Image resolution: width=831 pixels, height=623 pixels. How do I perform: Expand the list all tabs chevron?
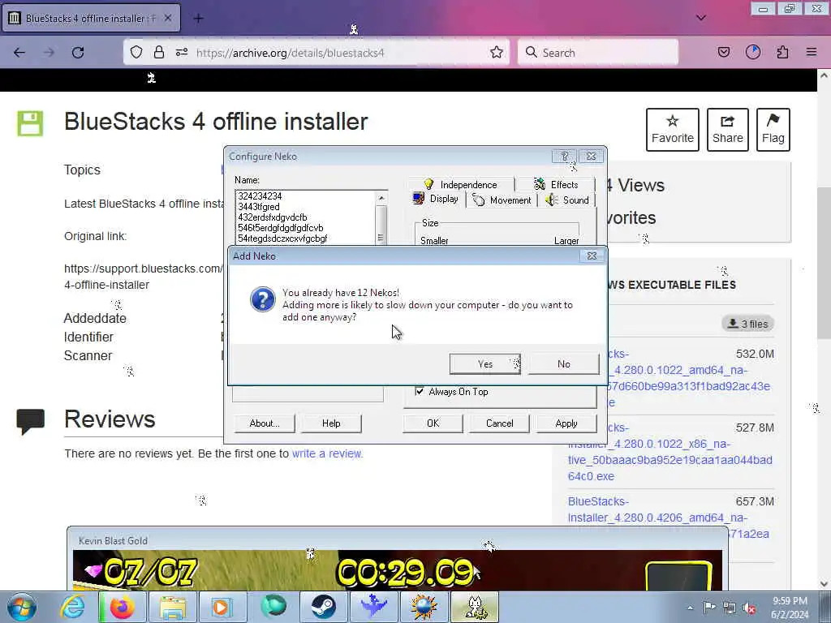click(700, 18)
